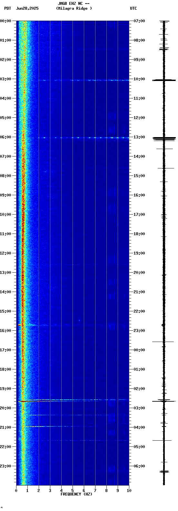Screen dimensions: 178x511
Task: Click the PDT time label '12:00'
Action: coord(6,253)
